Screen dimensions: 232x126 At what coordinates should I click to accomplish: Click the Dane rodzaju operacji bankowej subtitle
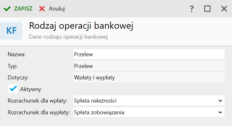[68, 36]
